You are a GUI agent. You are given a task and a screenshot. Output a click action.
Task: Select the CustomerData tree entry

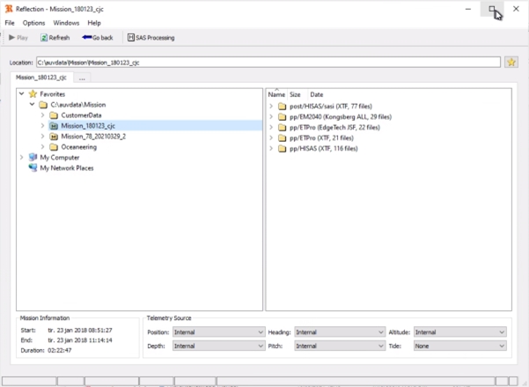click(81, 115)
